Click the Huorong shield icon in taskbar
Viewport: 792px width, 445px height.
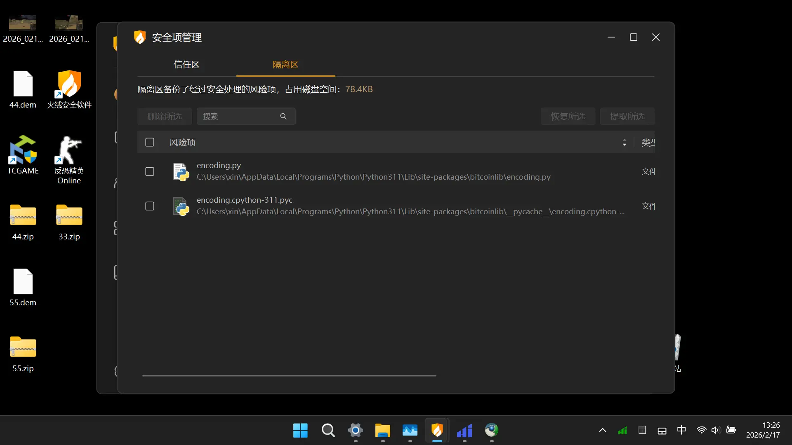437,431
